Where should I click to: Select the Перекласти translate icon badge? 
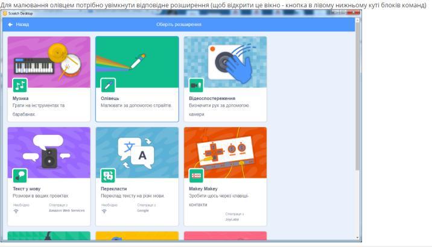point(108,176)
